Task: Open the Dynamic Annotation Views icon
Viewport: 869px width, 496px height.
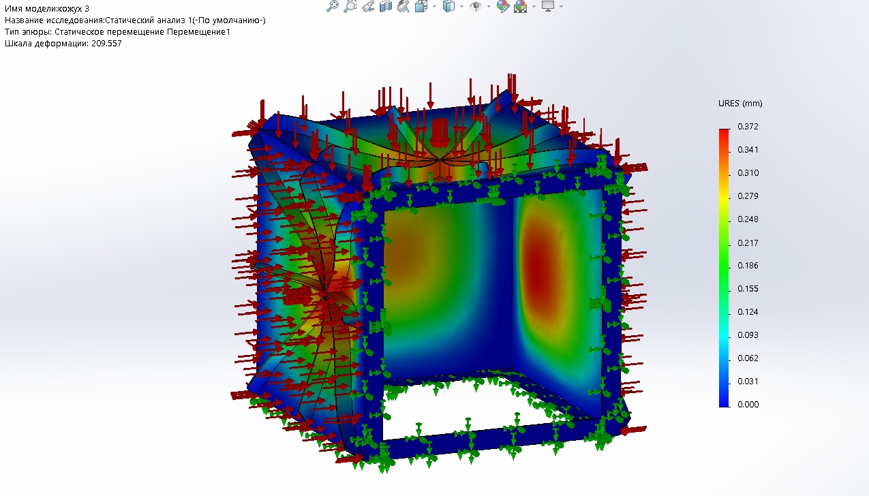Action: point(403,6)
